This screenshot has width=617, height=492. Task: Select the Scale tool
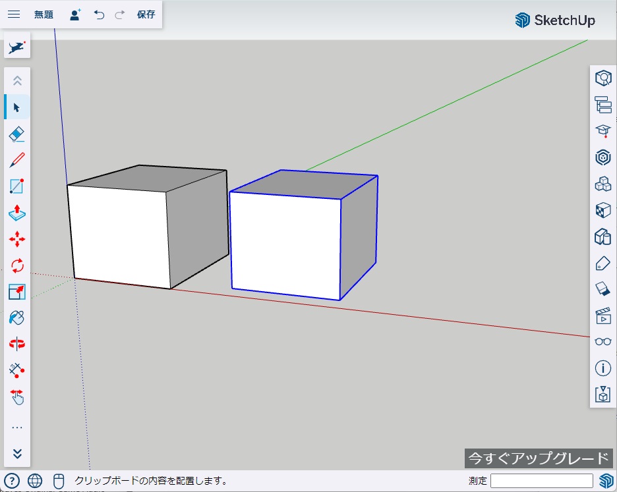pyautogui.click(x=17, y=292)
